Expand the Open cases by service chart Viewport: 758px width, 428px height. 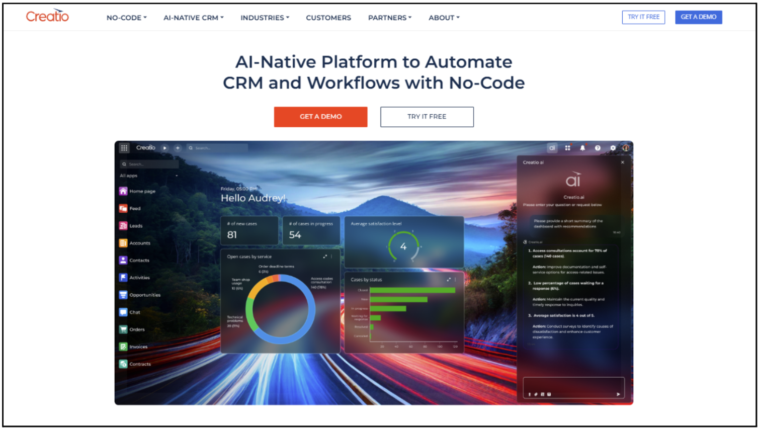tap(325, 256)
